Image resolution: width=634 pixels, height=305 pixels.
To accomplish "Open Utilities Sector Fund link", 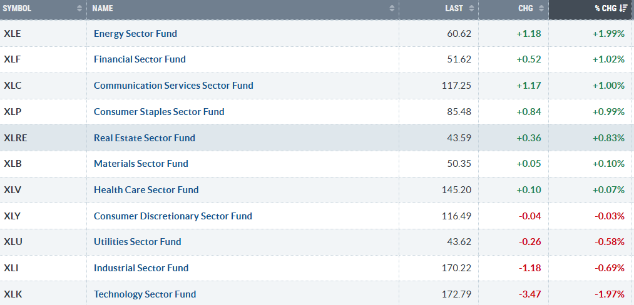I will click(x=138, y=242).
